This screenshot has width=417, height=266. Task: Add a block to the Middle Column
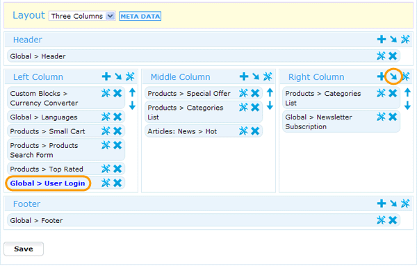[x=244, y=76]
